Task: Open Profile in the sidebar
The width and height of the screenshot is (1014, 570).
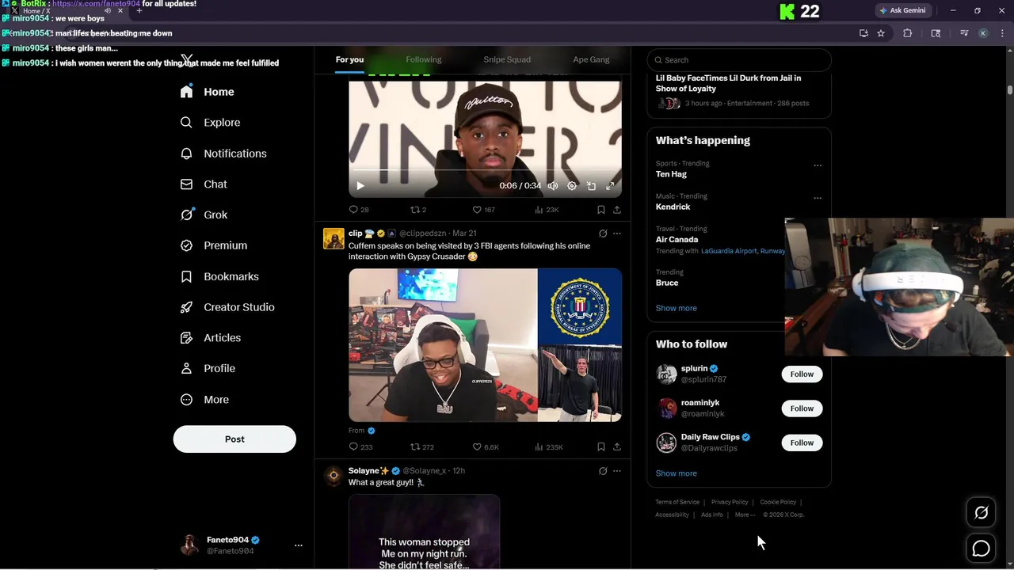Action: [x=208, y=368]
